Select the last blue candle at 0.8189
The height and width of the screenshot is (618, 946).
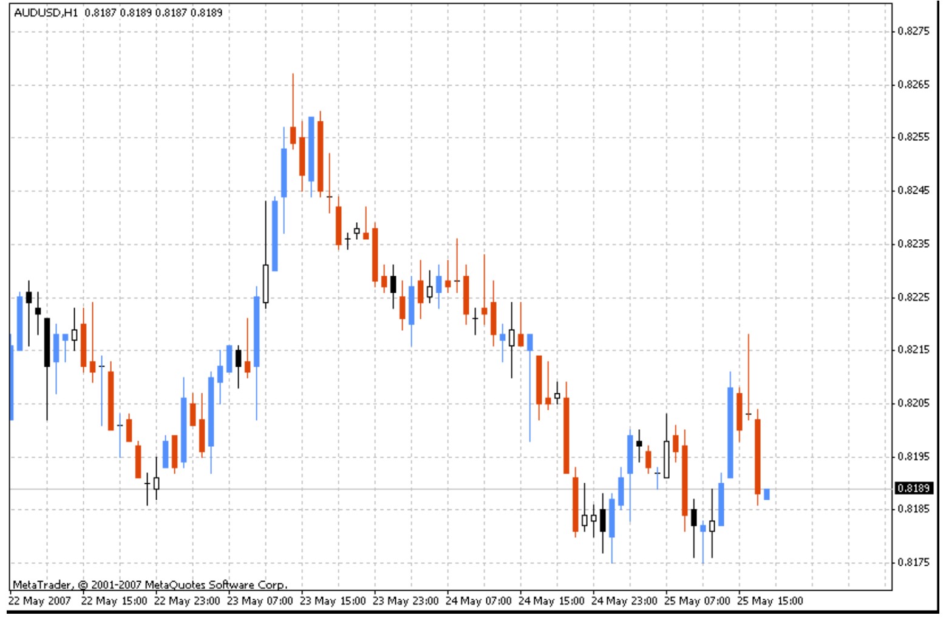tap(767, 494)
